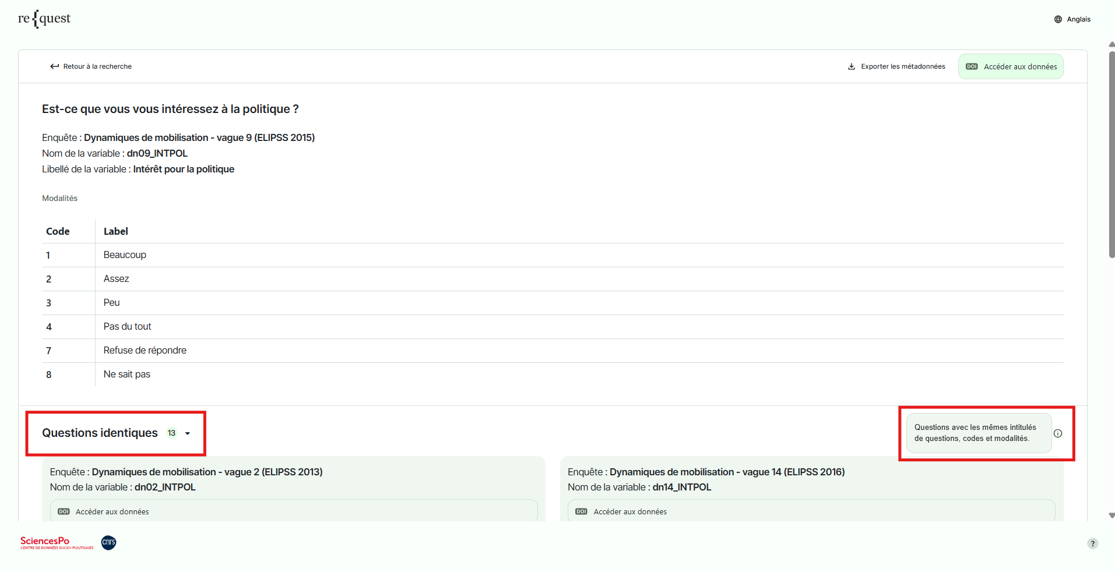The image size is (1115, 572).
Task: Go back via Retour à la recherche
Action: click(x=97, y=66)
